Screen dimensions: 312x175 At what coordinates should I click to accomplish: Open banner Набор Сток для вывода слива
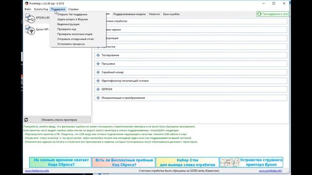point(187,162)
